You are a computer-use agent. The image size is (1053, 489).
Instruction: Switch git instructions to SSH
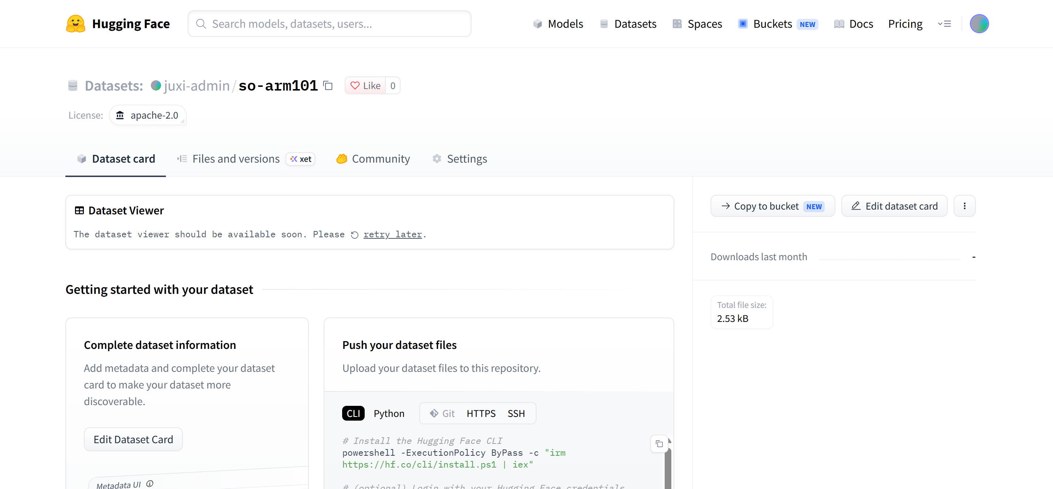pyautogui.click(x=516, y=413)
